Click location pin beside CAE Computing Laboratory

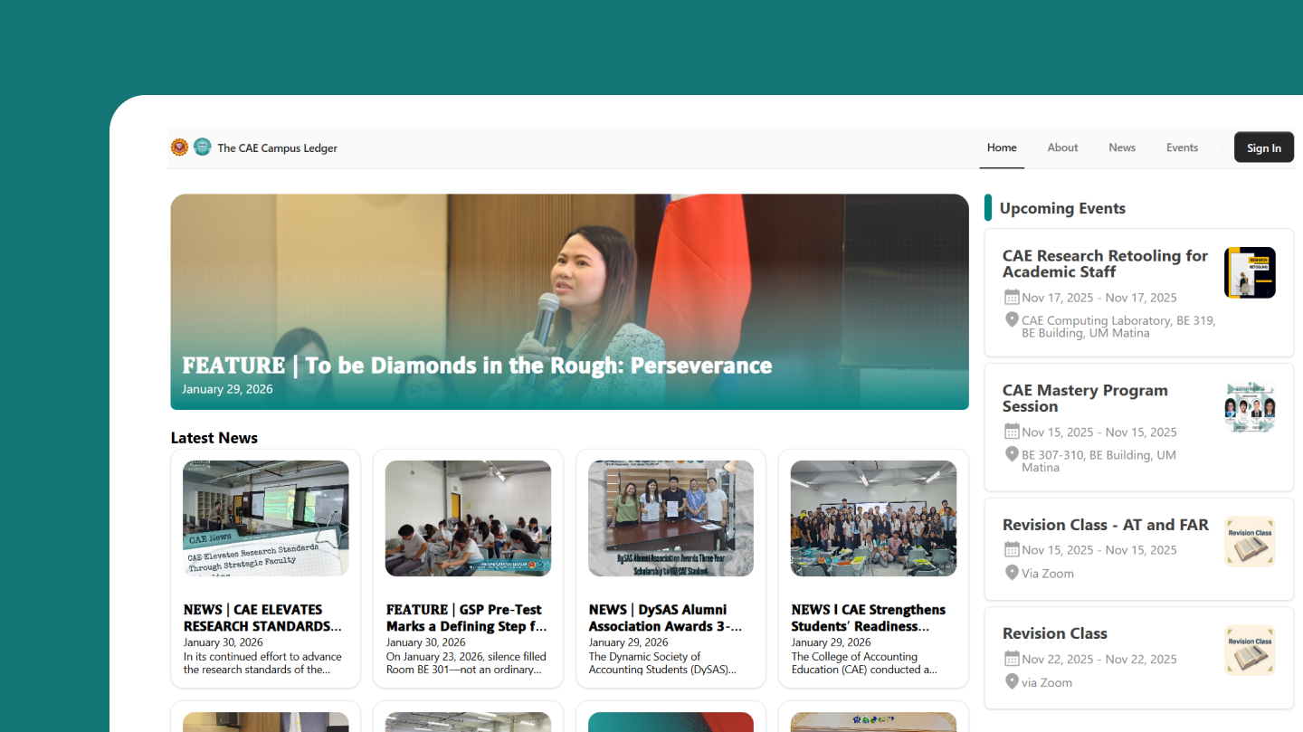pyautogui.click(x=1012, y=320)
